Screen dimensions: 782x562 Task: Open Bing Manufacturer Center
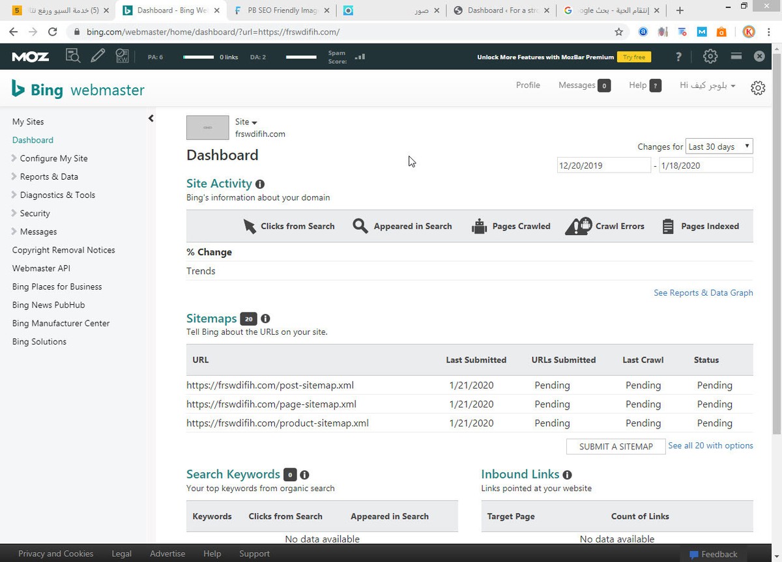(x=61, y=323)
